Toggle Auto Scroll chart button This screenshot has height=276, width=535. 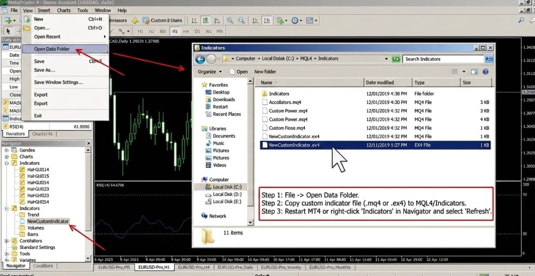pyautogui.click(x=255, y=20)
